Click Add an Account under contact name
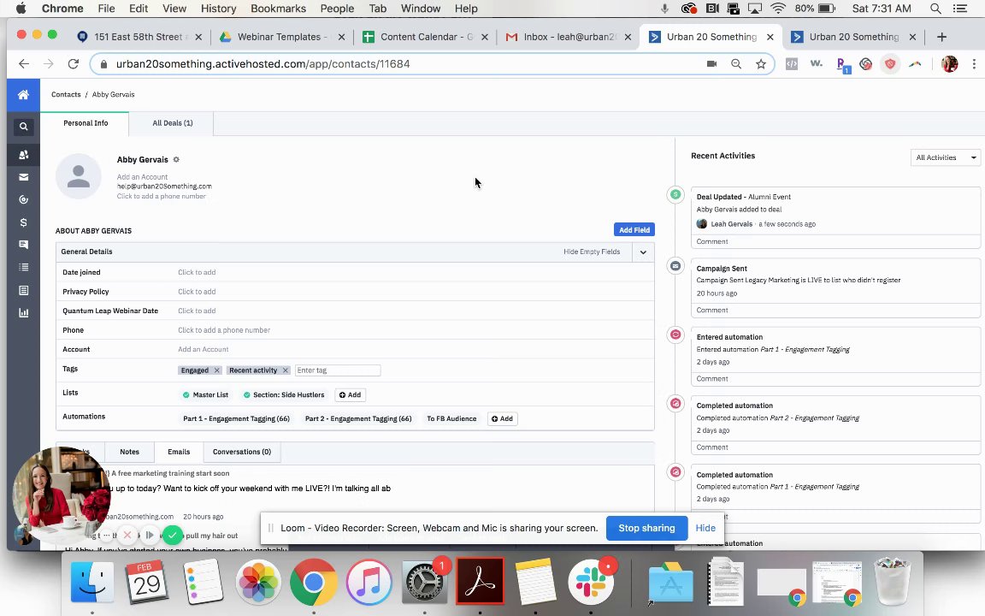Viewport: 985px width, 616px height. coord(142,177)
